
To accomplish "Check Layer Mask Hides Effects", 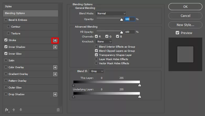I will click(x=96, y=59).
